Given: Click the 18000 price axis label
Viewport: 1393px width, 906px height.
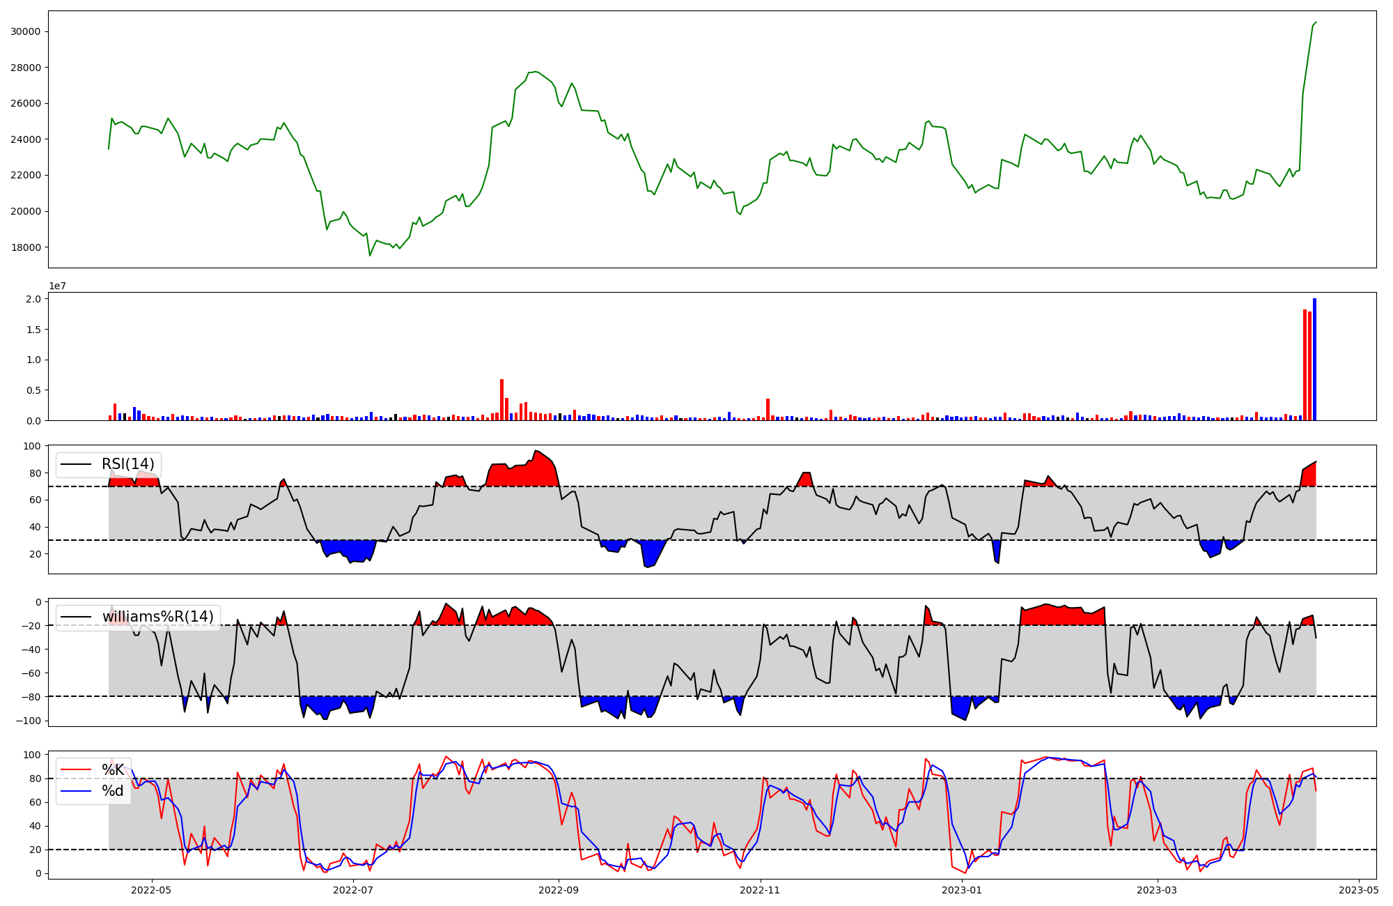Looking at the screenshot, I should (26, 247).
